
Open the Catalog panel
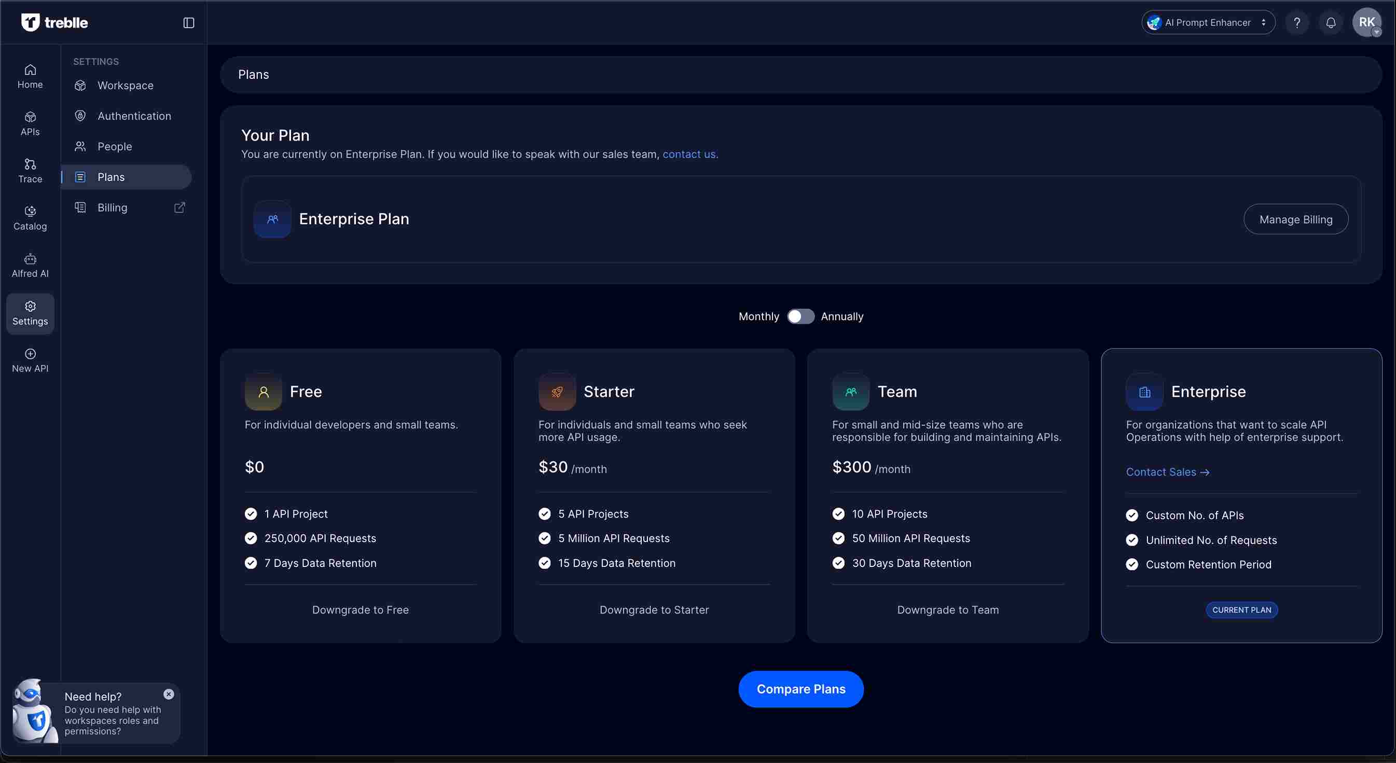coord(30,217)
